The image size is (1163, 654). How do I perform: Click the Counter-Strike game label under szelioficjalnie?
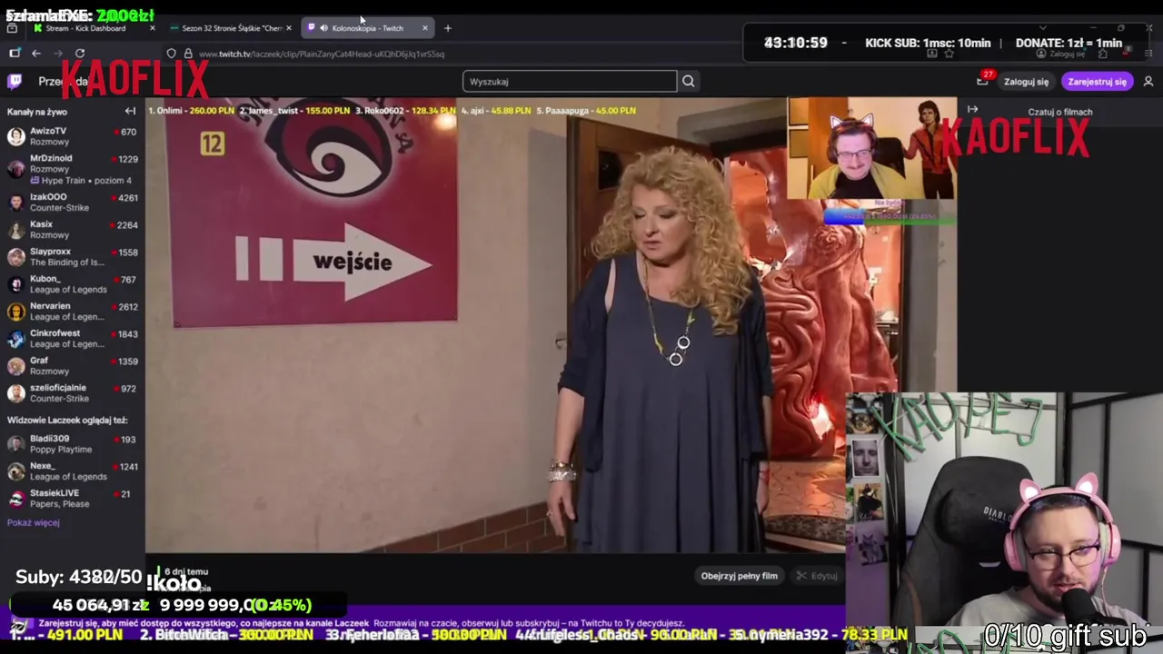pos(59,399)
